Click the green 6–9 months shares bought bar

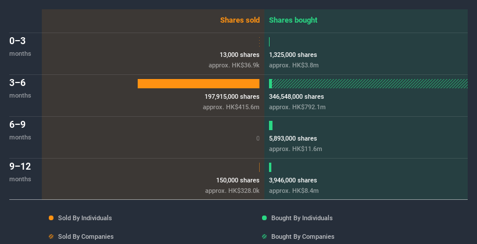coord(271,125)
